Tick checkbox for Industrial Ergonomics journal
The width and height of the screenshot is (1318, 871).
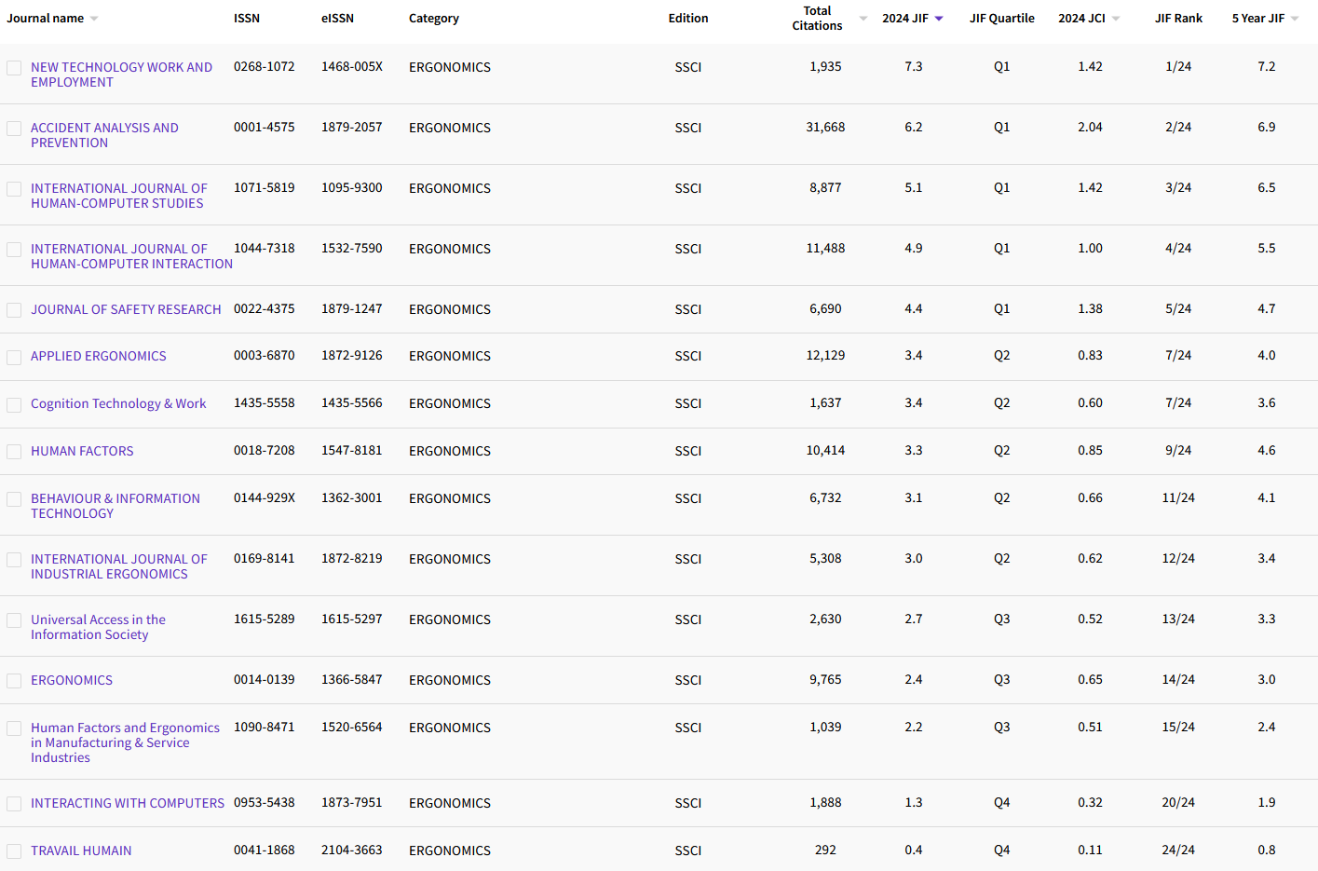[x=14, y=560]
